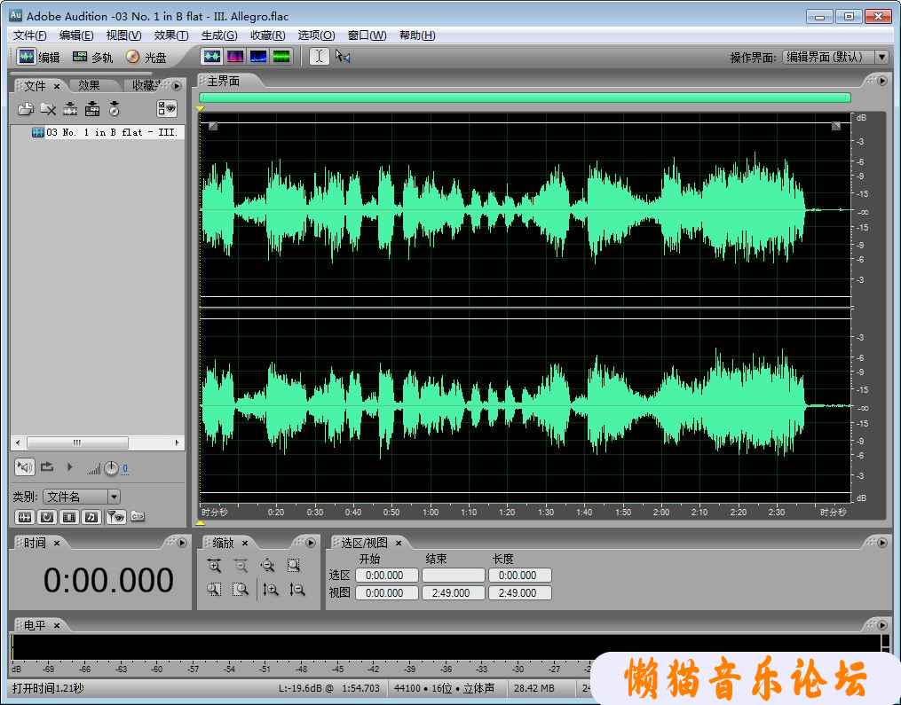The width and height of the screenshot is (901, 705).
Task: Click zoom in to left edge of selection
Action: [x=214, y=589]
